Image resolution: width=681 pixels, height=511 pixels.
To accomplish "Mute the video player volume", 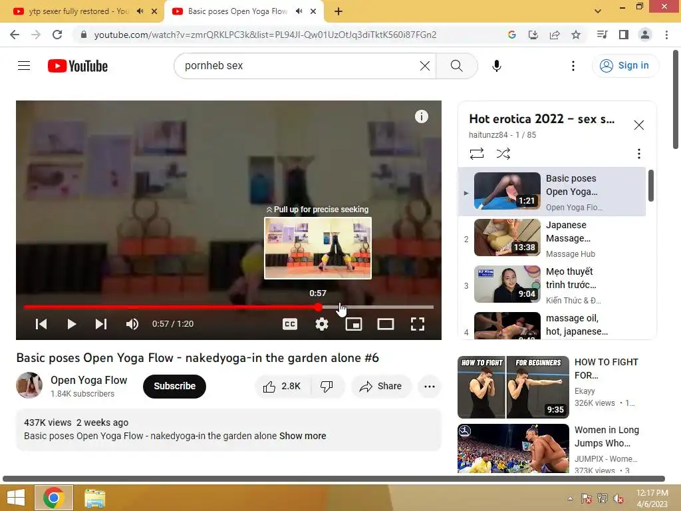I will coord(132,324).
